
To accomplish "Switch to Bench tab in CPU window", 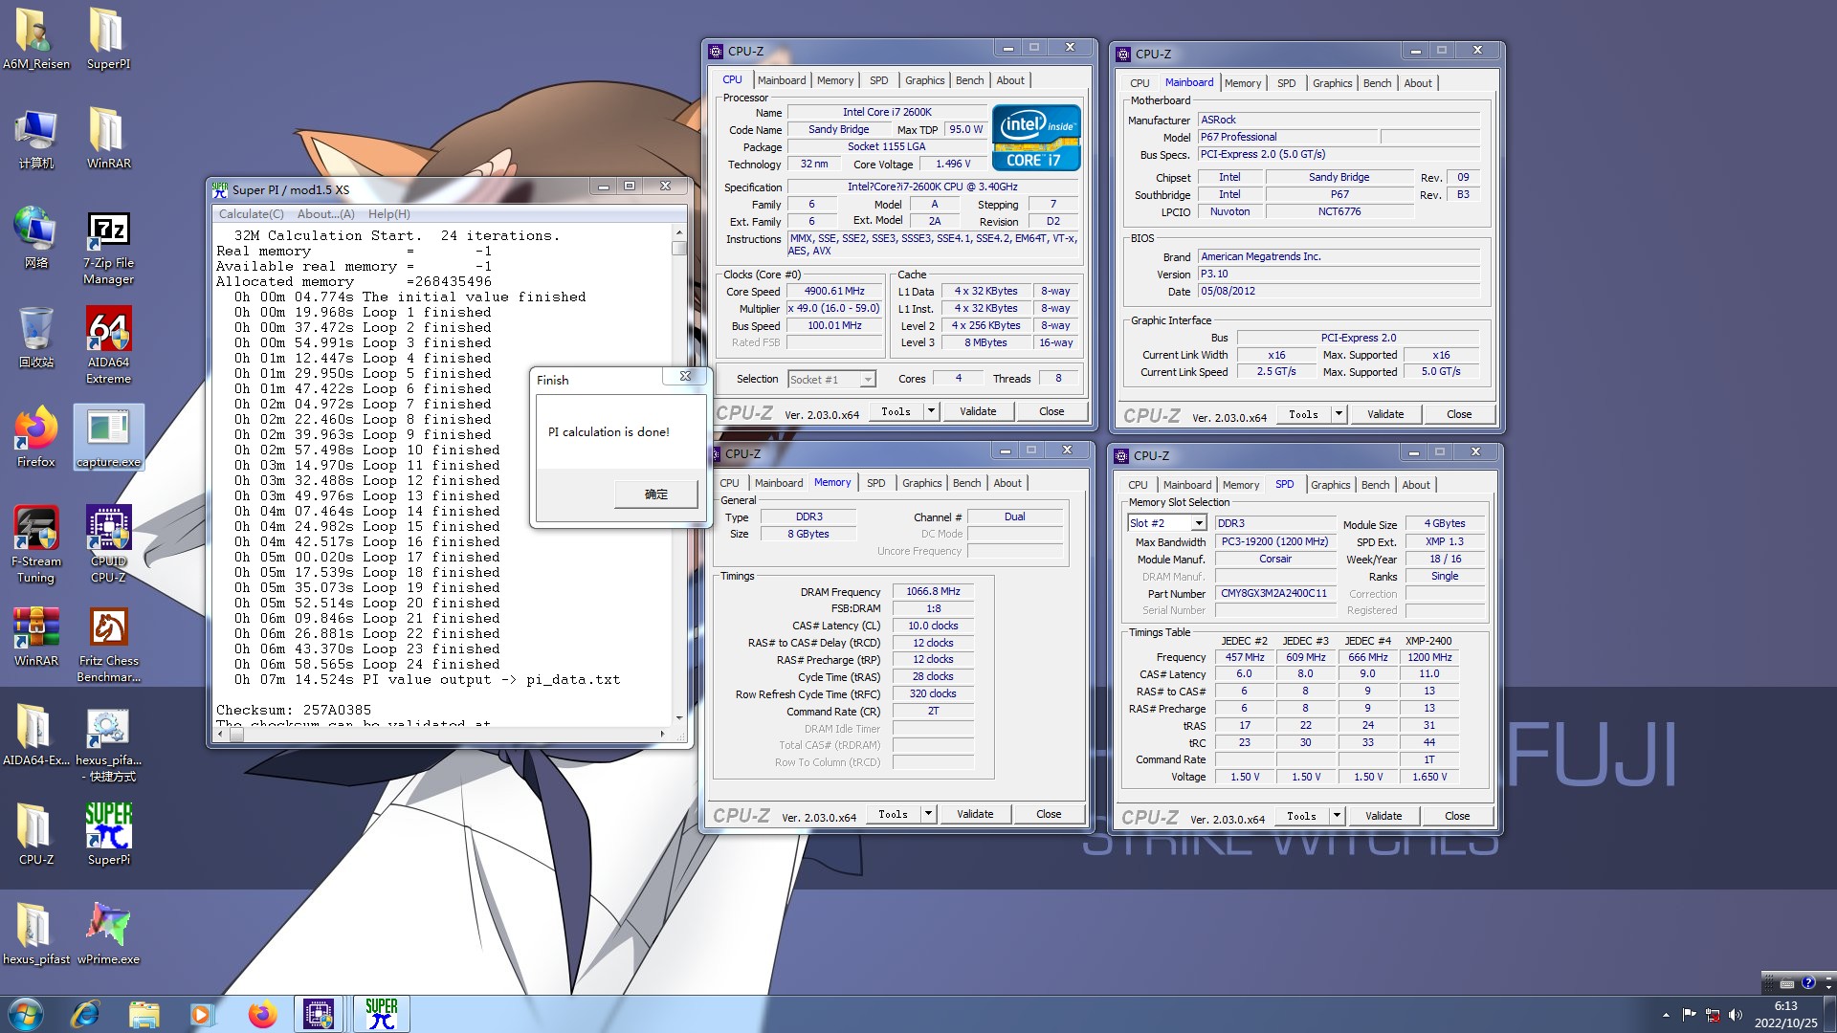I will pos(969,80).
